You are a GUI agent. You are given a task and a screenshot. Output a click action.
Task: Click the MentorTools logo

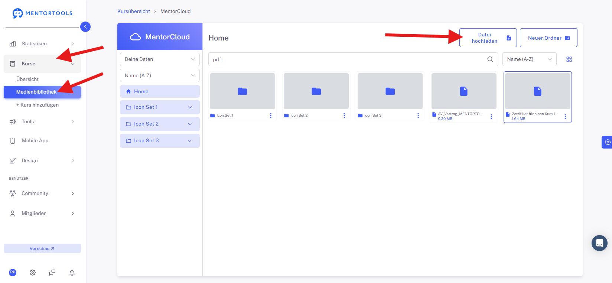pos(42,13)
